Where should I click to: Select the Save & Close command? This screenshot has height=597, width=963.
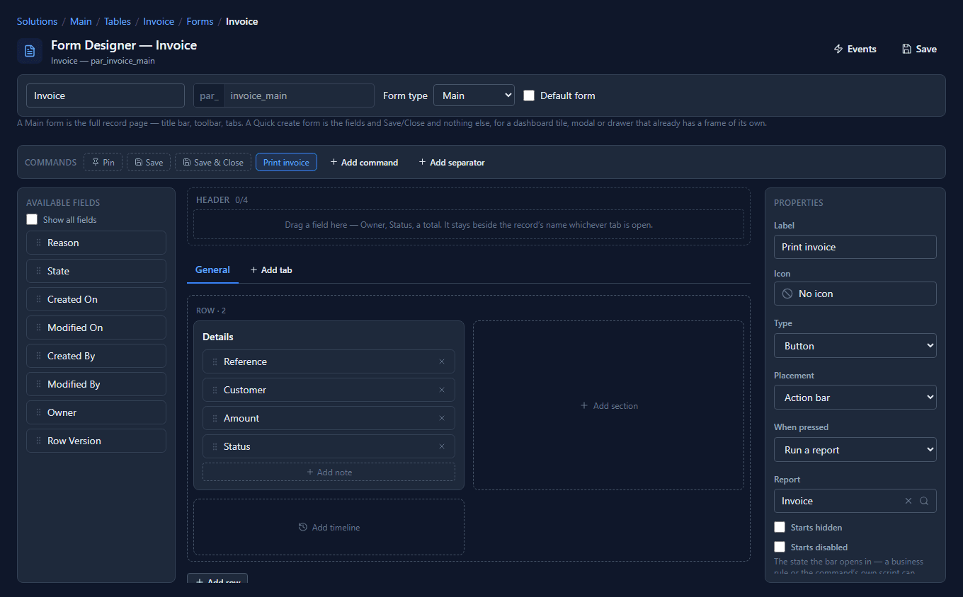click(213, 162)
